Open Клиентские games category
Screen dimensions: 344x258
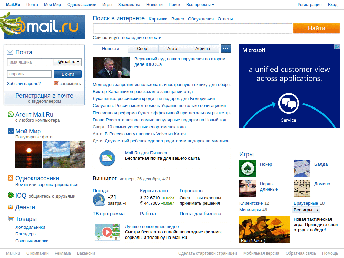click(251, 203)
